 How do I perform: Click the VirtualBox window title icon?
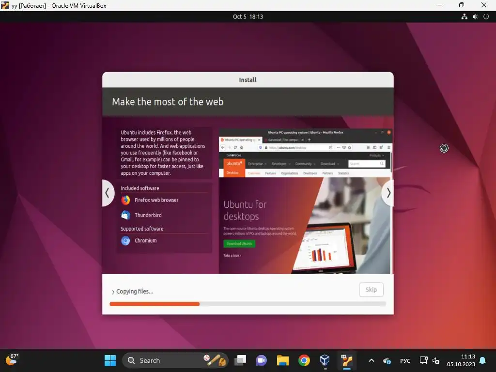tap(5, 5)
